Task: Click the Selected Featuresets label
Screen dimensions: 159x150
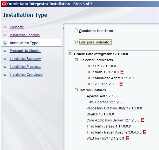Action: [x=96, y=60]
